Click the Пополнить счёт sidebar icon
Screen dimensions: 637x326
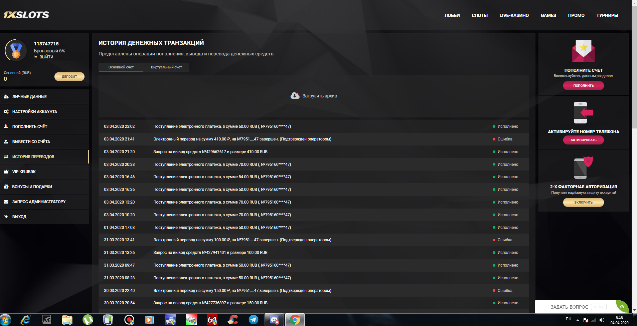point(5,127)
